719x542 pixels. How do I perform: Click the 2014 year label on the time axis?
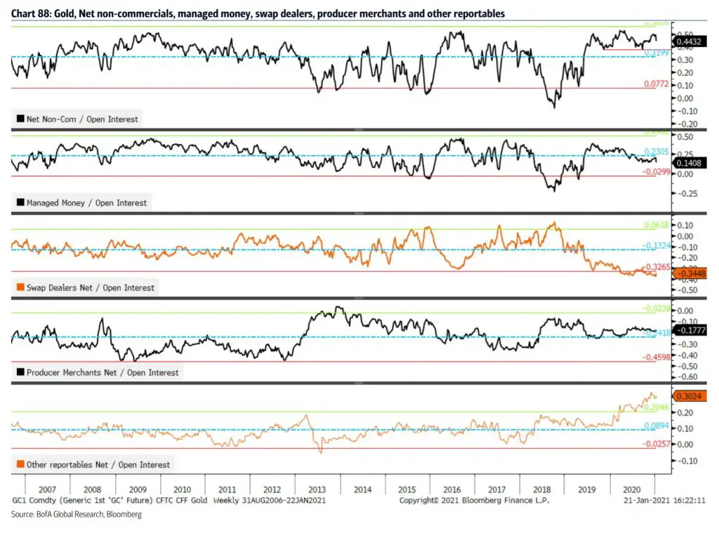[x=362, y=489]
